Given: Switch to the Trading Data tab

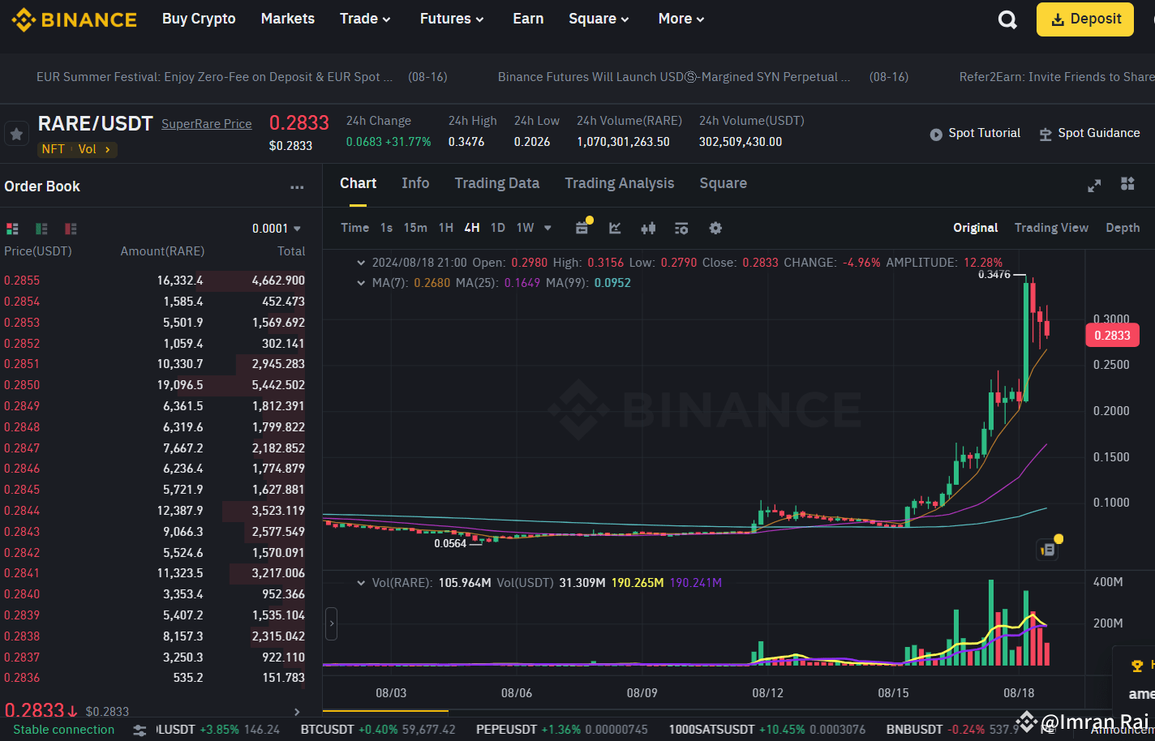Looking at the screenshot, I should (x=496, y=183).
